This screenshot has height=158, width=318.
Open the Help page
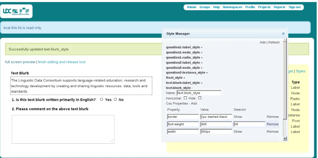pyautogui.click(x=216, y=7)
